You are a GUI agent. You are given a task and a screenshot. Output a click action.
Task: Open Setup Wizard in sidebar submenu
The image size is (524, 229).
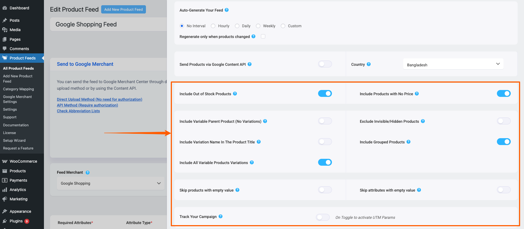point(14,140)
